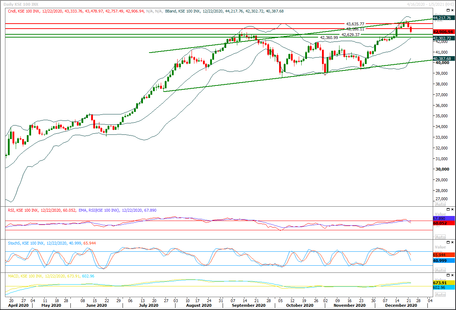Click Auto scale button on StochS panel

tap(440, 270)
